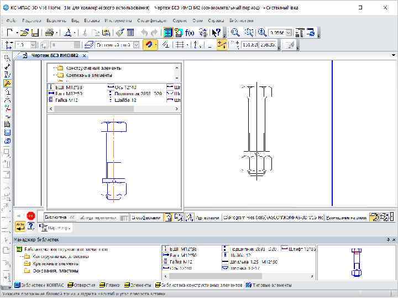Open the grid options dropdown arrow
The image size is (398, 299).
tap(187, 45)
